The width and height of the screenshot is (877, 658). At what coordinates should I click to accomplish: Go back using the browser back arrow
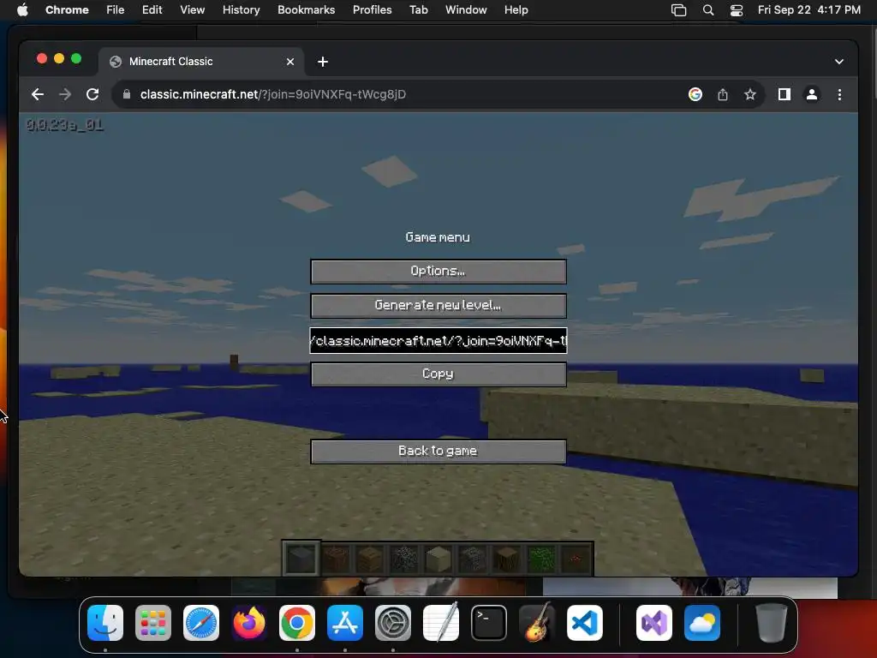coord(38,94)
